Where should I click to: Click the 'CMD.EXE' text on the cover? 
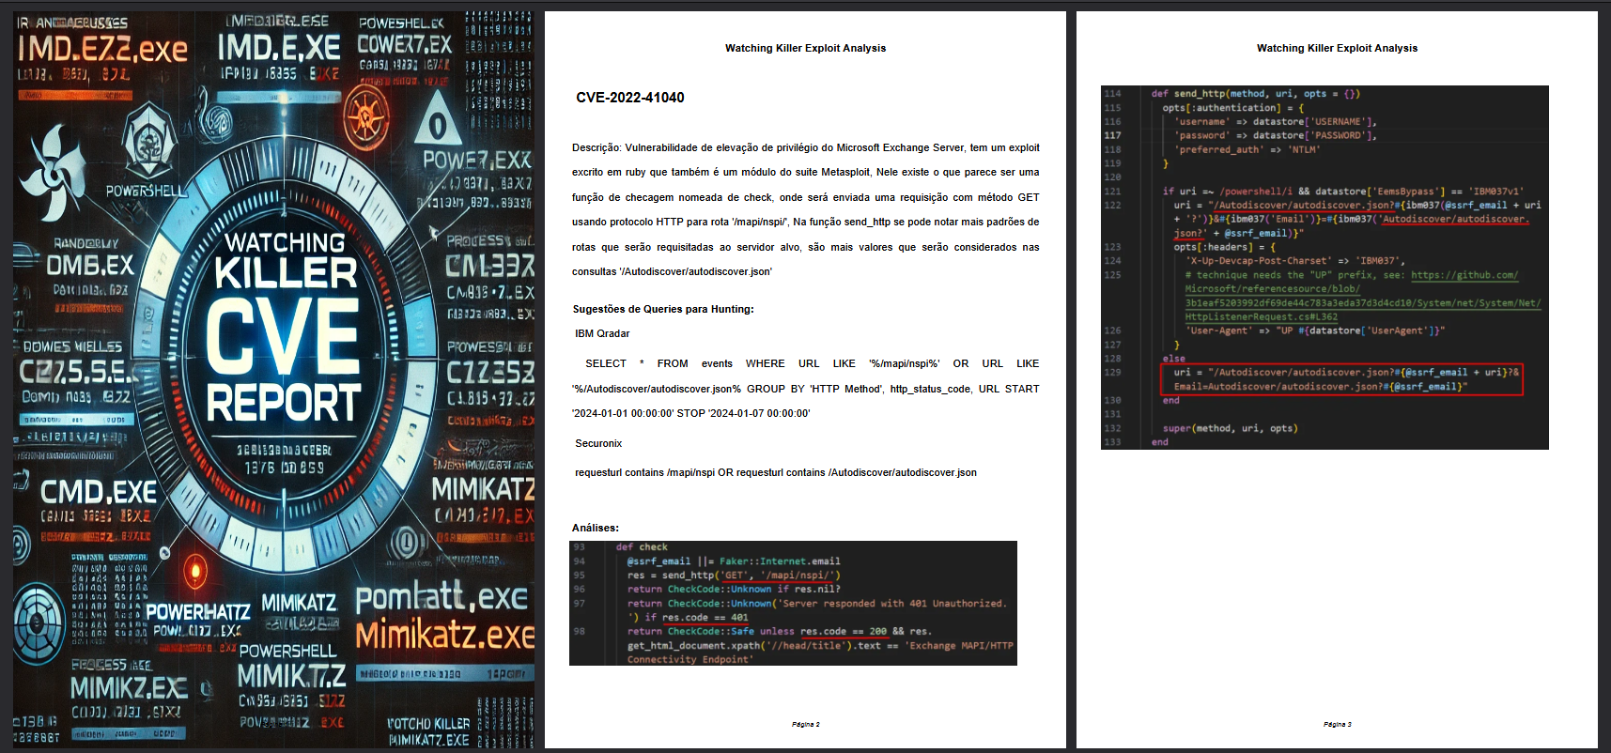click(x=99, y=491)
